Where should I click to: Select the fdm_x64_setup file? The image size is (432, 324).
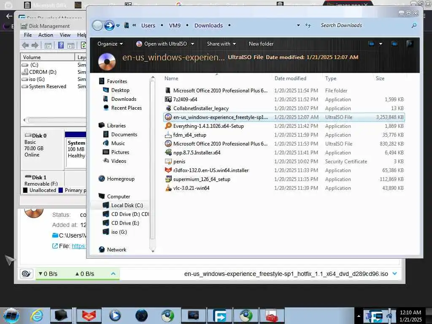pyautogui.click(x=284, y=135)
